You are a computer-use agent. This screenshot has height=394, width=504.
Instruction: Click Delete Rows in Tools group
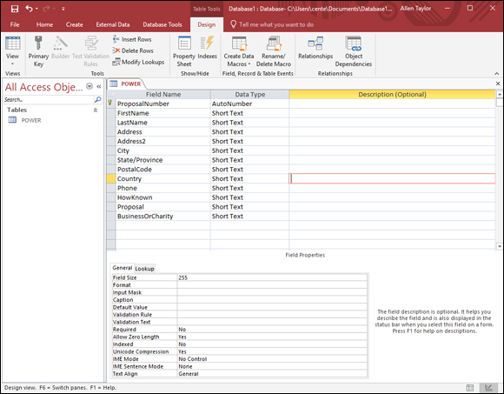coord(133,50)
